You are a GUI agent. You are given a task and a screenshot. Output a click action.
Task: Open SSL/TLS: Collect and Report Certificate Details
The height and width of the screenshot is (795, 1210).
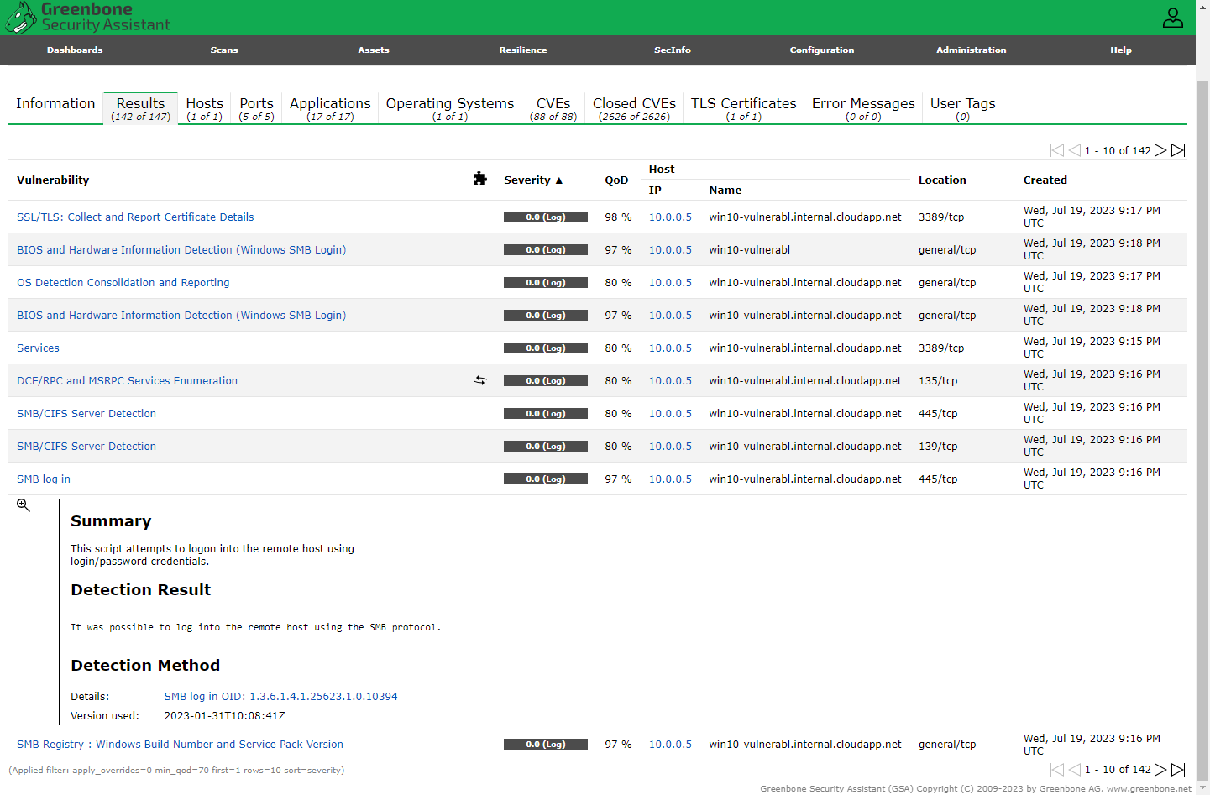135,217
